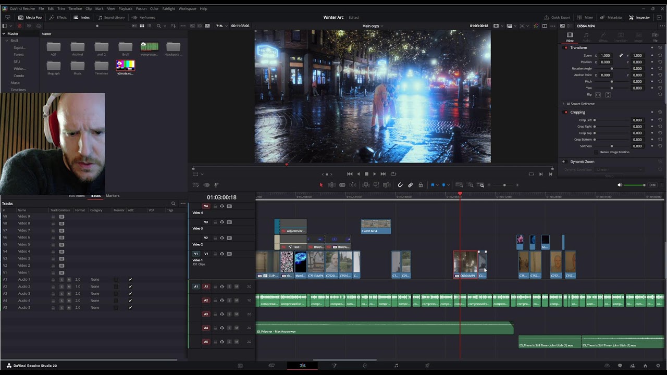Image resolution: width=667 pixels, height=375 pixels.
Task: Open the Deliver page rocket icon
Action: (427, 366)
